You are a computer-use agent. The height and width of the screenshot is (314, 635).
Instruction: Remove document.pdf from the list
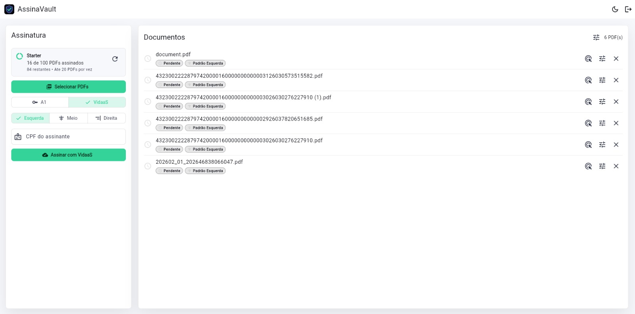pos(616,59)
